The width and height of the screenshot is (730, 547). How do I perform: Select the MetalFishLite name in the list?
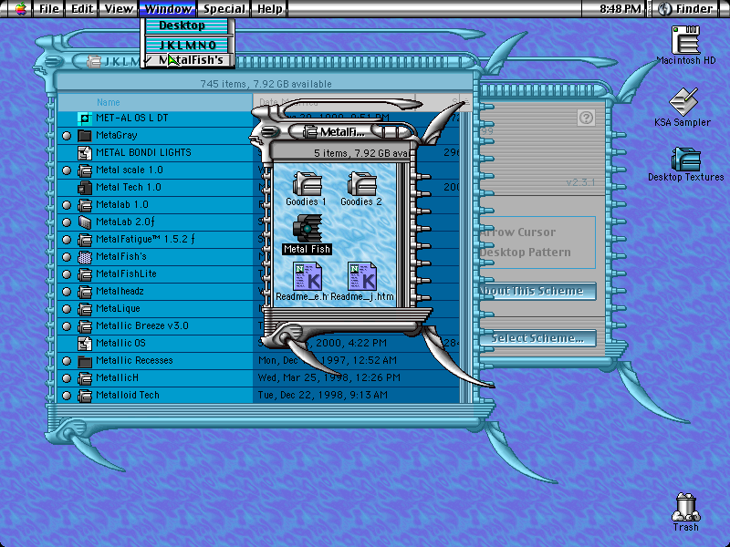tap(126, 274)
